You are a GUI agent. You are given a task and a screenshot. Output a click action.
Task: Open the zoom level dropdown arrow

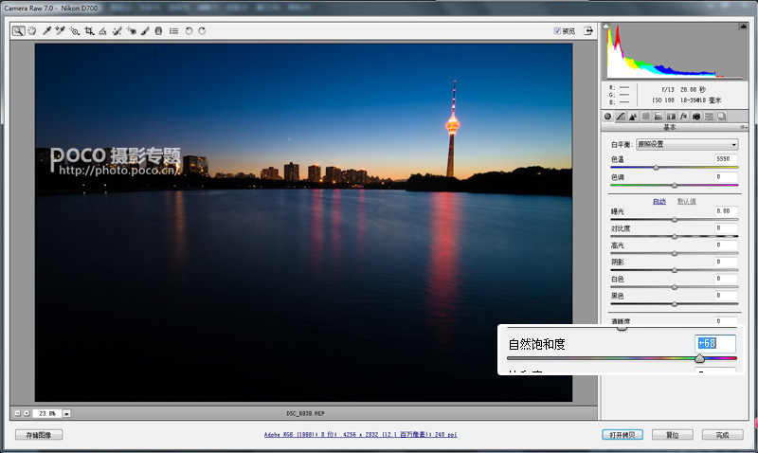click(66, 414)
